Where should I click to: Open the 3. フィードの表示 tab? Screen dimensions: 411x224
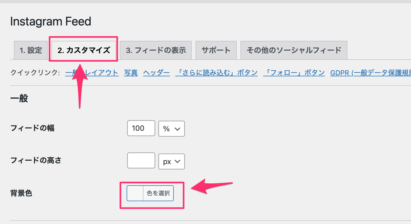[156, 50]
